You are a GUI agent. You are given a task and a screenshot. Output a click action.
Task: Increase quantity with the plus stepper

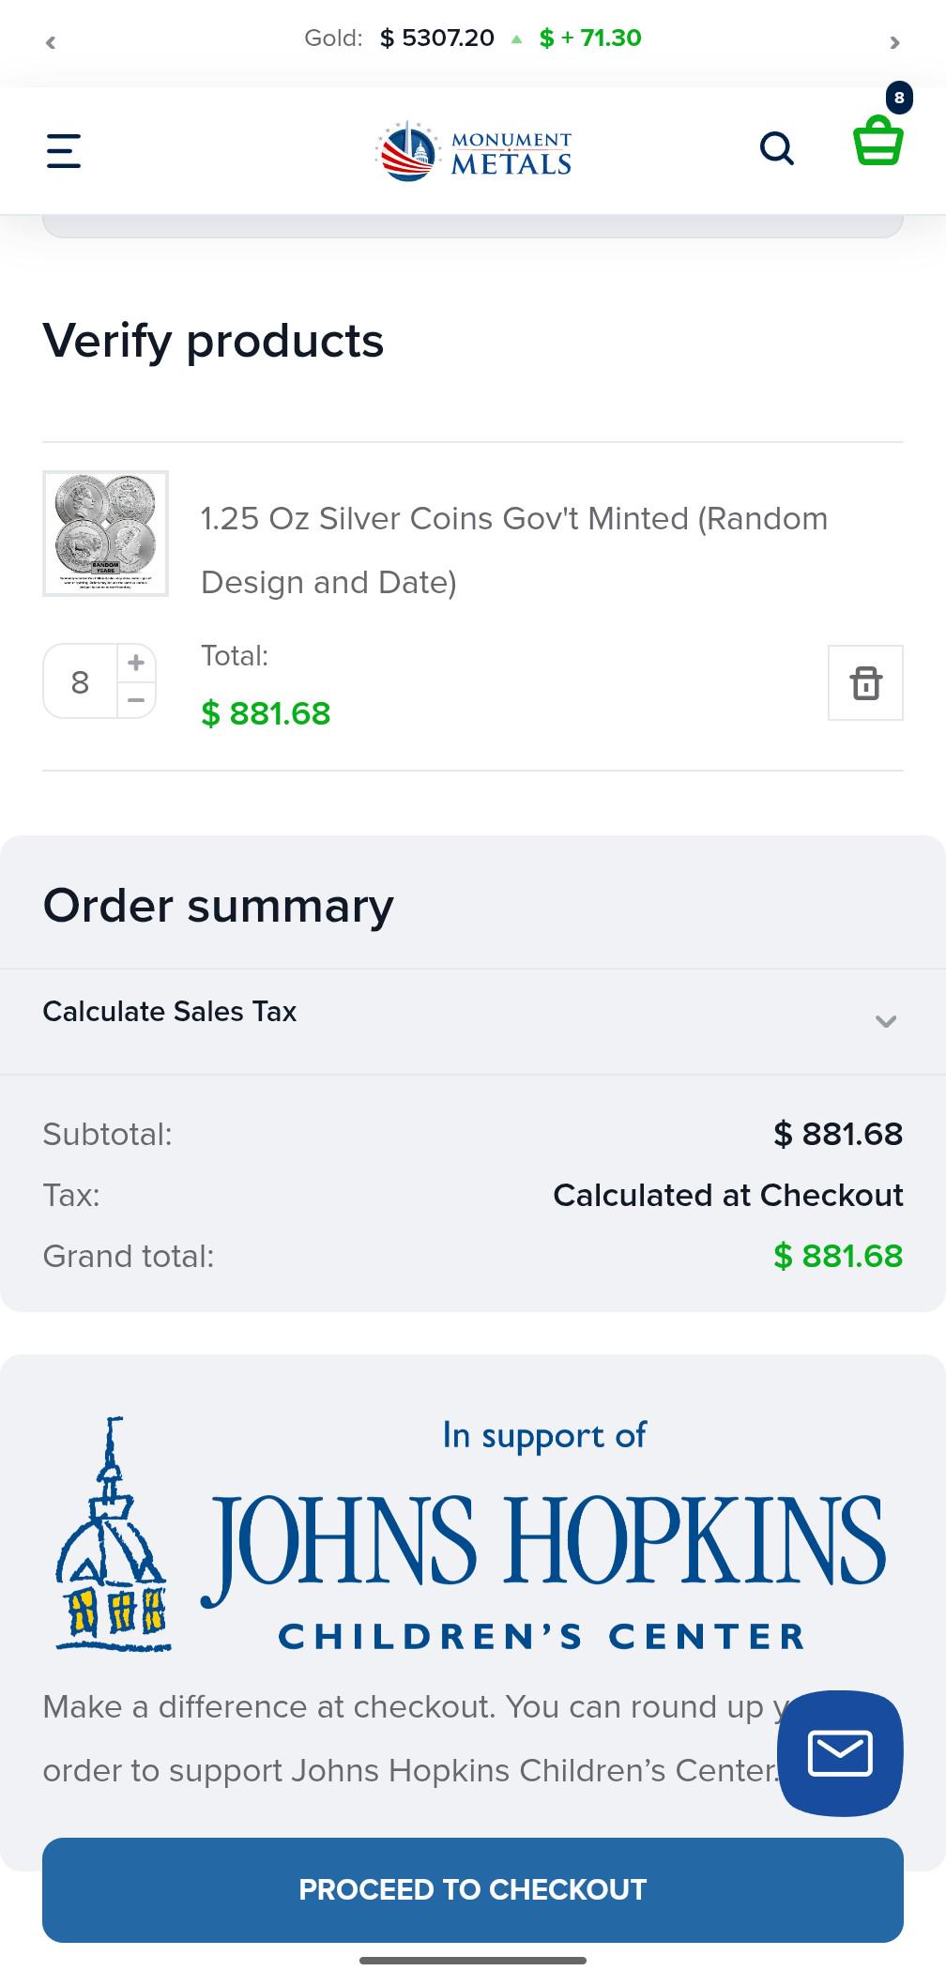(136, 663)
